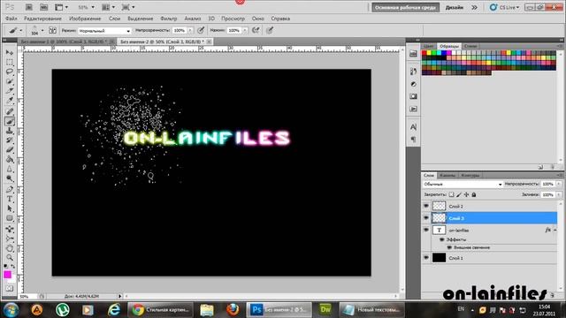This screenshot has width=566, height=318.
Task: Hide the Эффекты effects group
Action: (x=442, y=239)
